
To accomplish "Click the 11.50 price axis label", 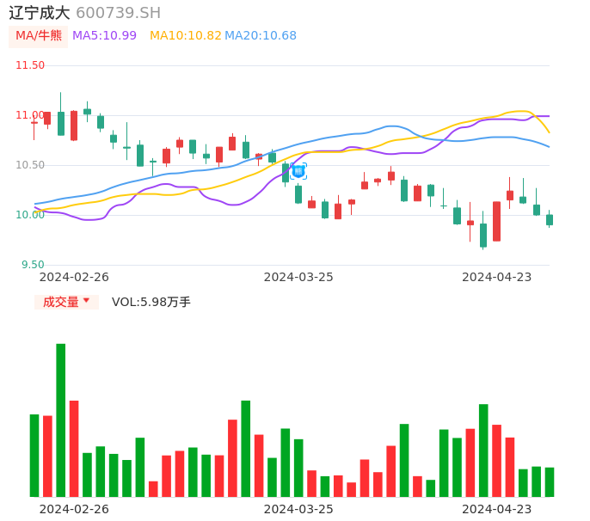I will (x=31, y=65).
